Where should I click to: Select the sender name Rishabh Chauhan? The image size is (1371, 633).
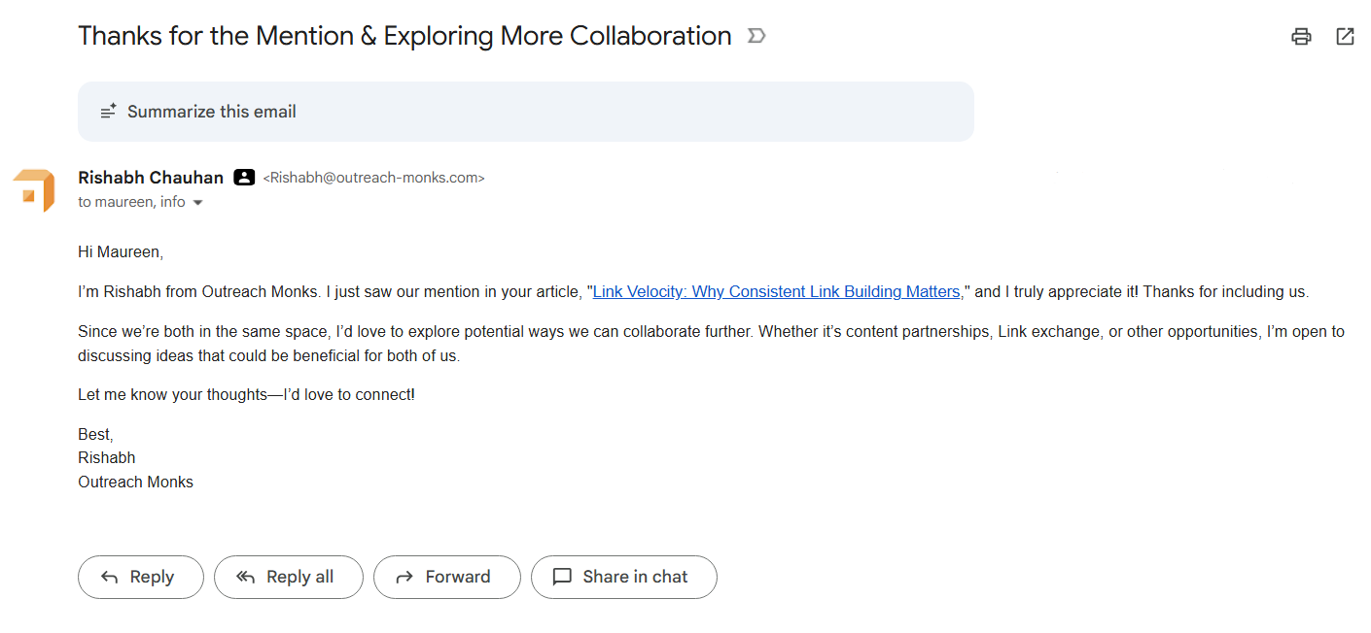pyautogui.click(x=150, y=177)
